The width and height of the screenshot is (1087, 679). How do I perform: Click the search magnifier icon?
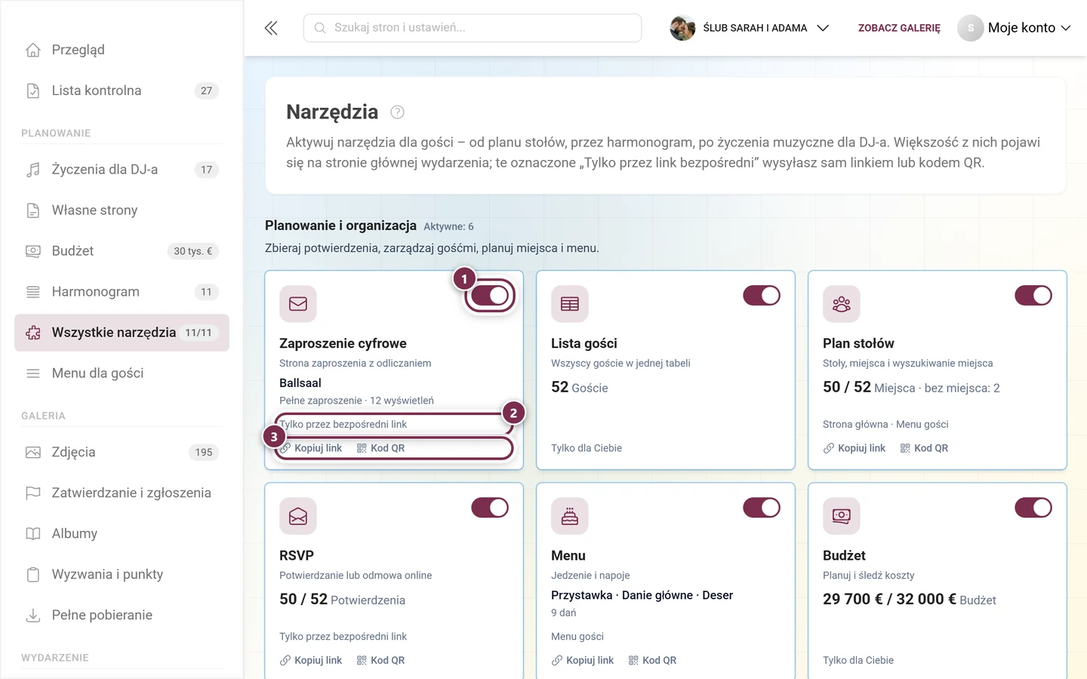pos(320,28)
